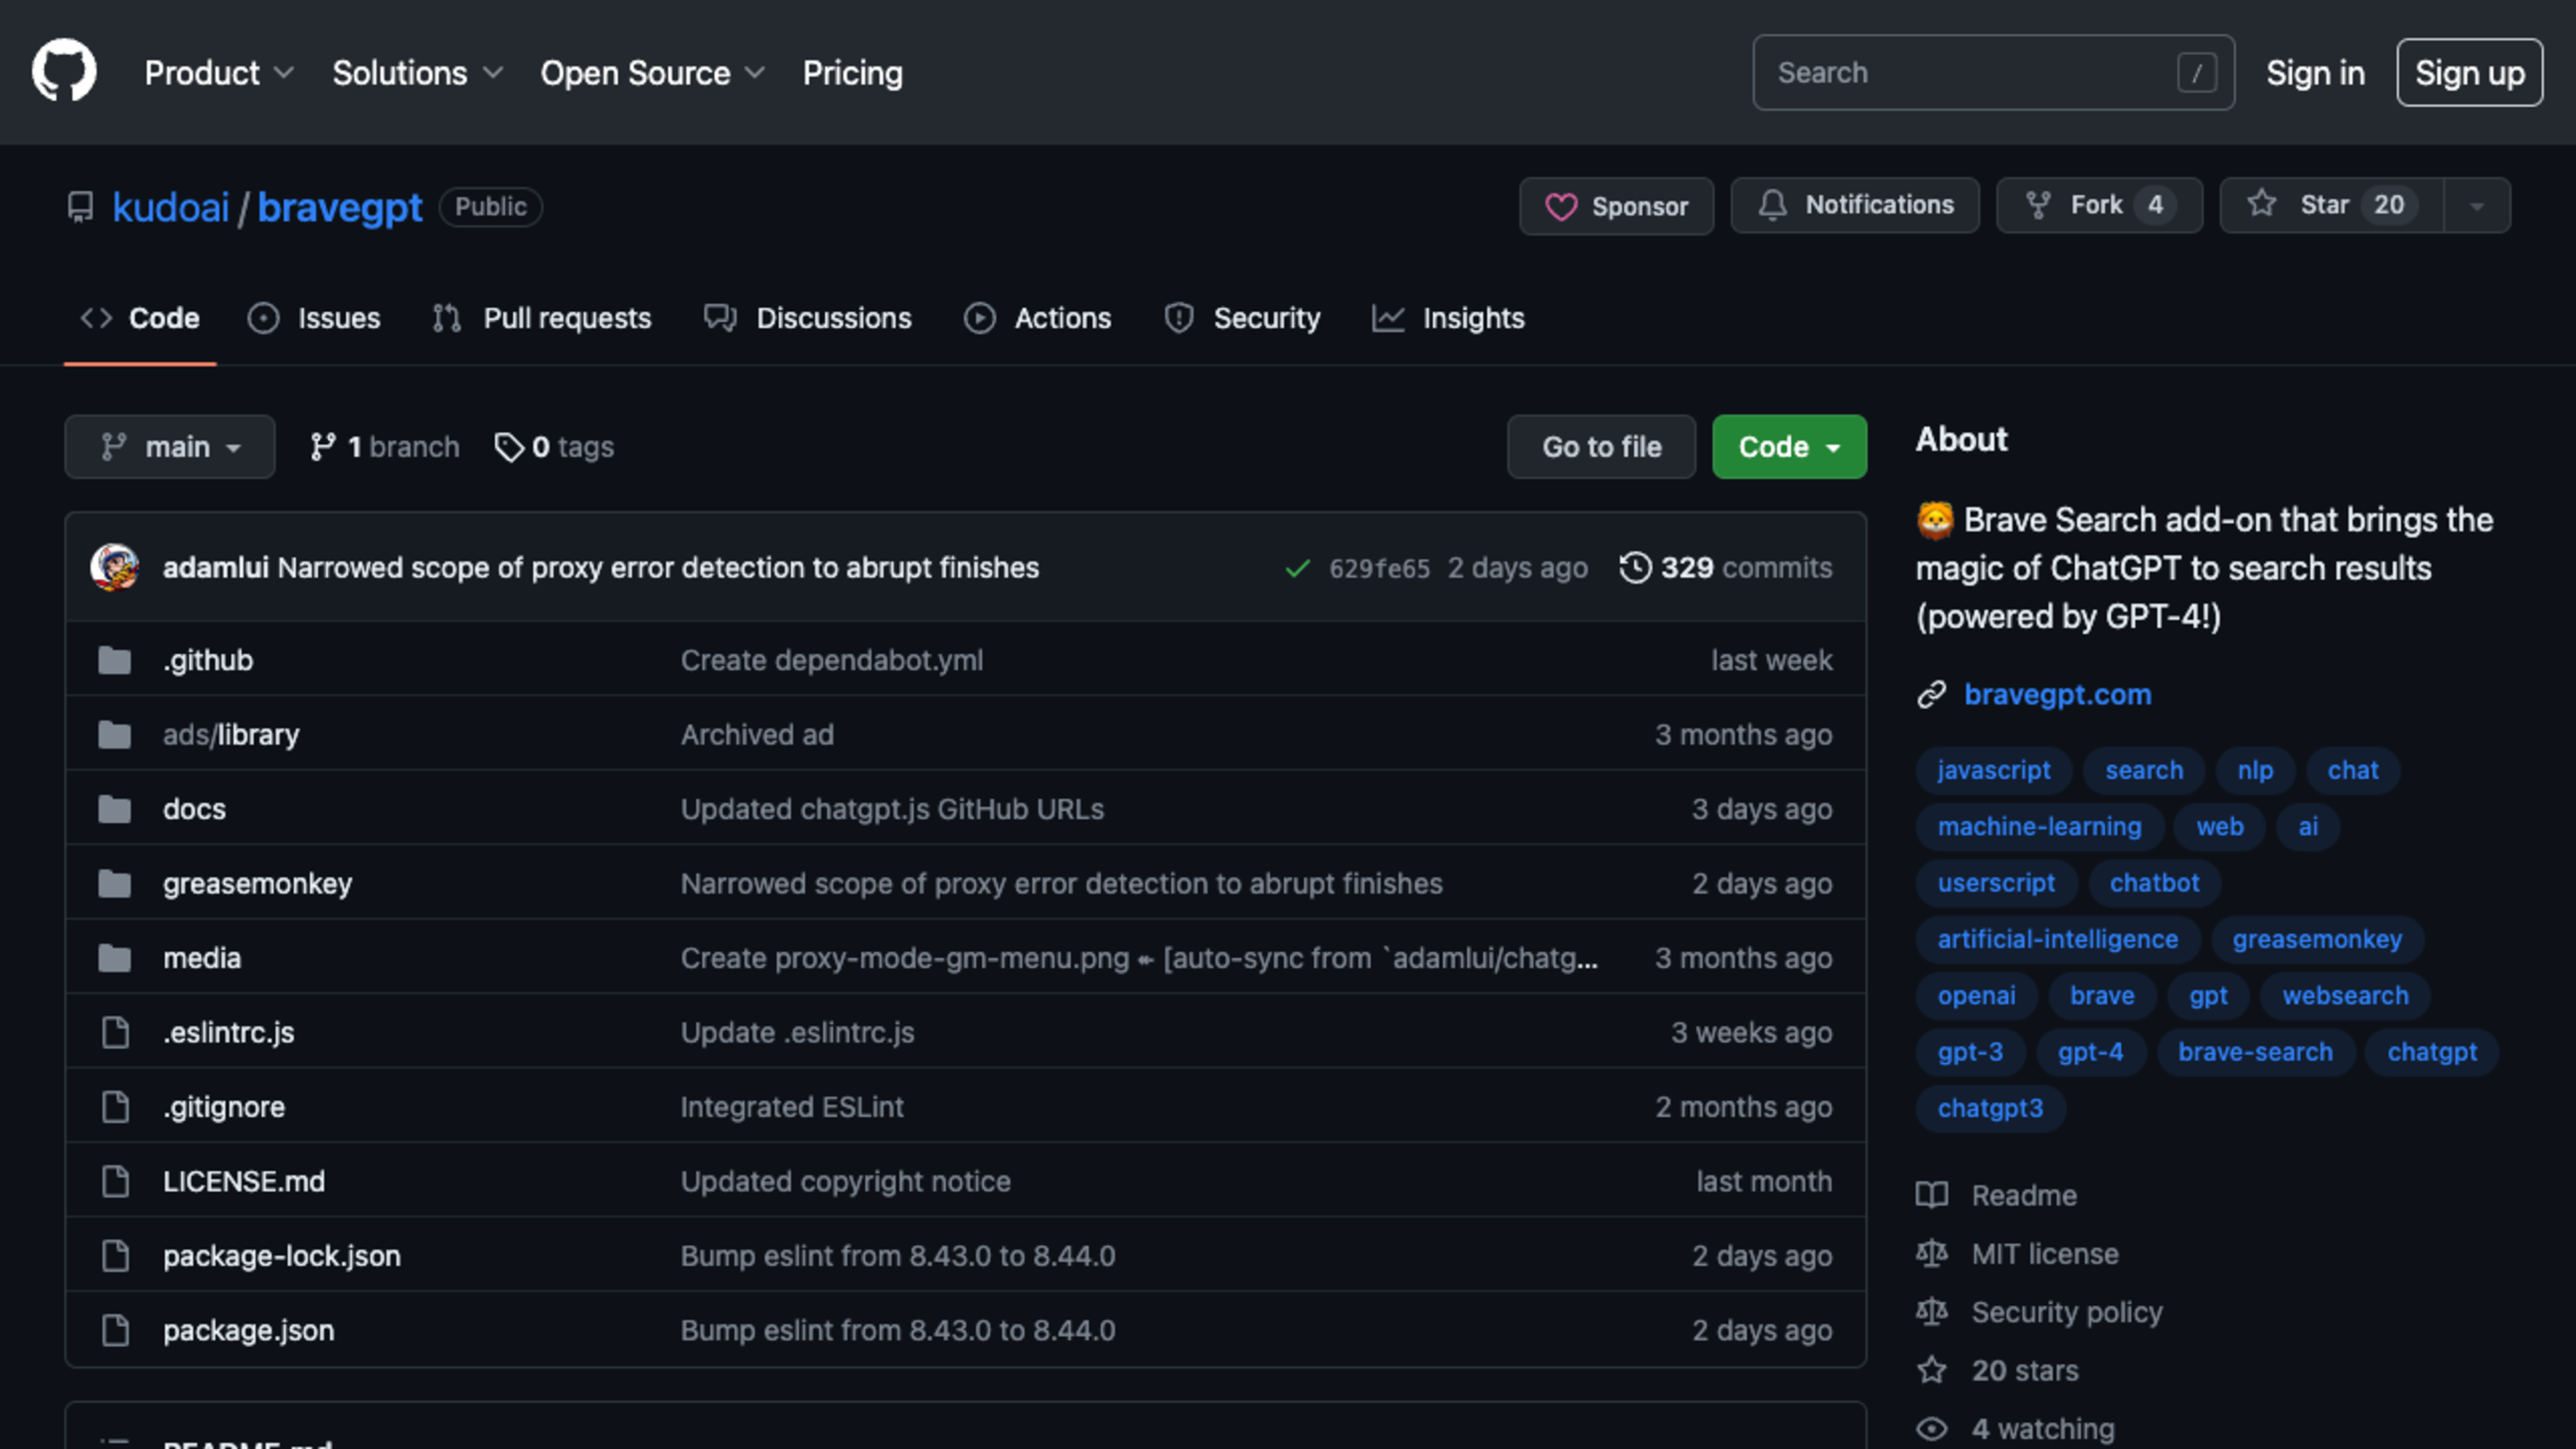The height and width of the screenshot is (1449, 2576).
Task: Click the Sign in link
Action: [2315, 72]
